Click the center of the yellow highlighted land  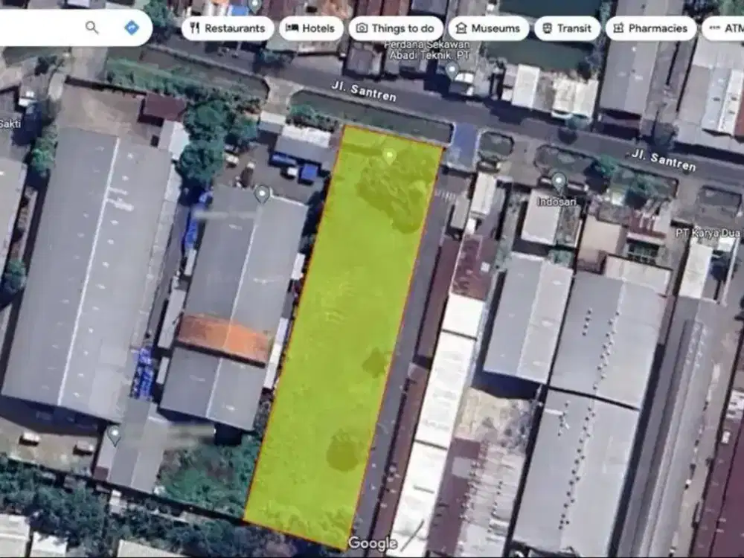pos(345,335)
